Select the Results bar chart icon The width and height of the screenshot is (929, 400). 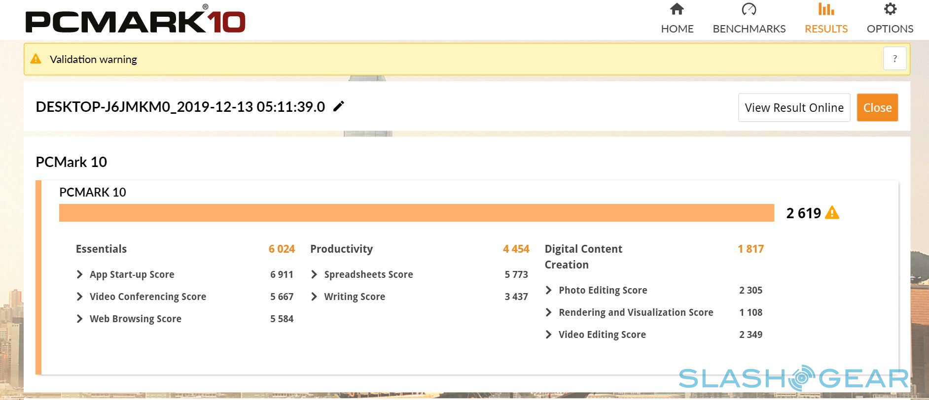826,9
